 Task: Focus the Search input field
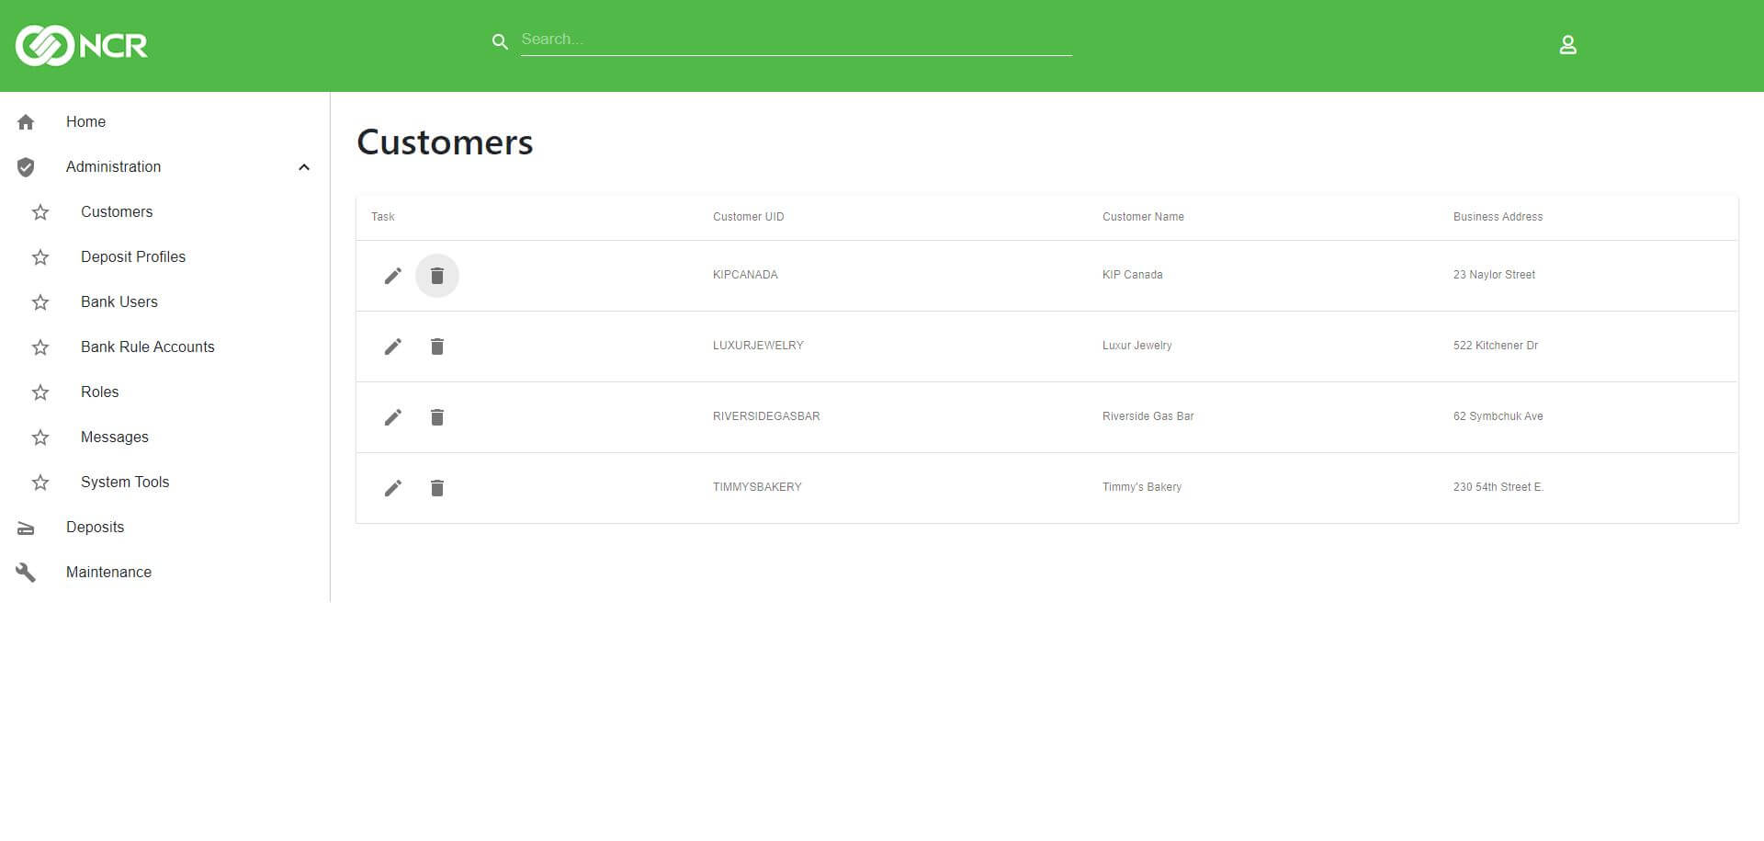pos(797,40)
